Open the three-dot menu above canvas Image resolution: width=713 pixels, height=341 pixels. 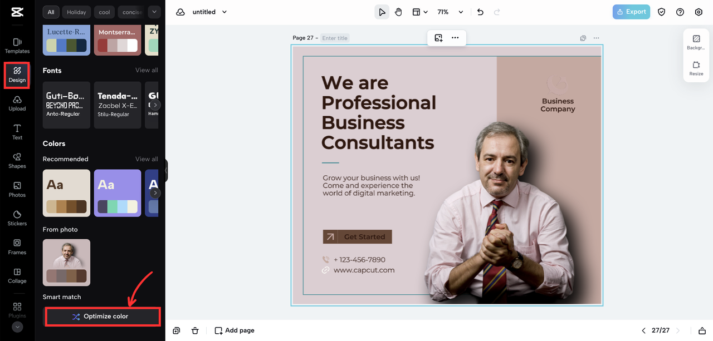(x=455, y=38)
